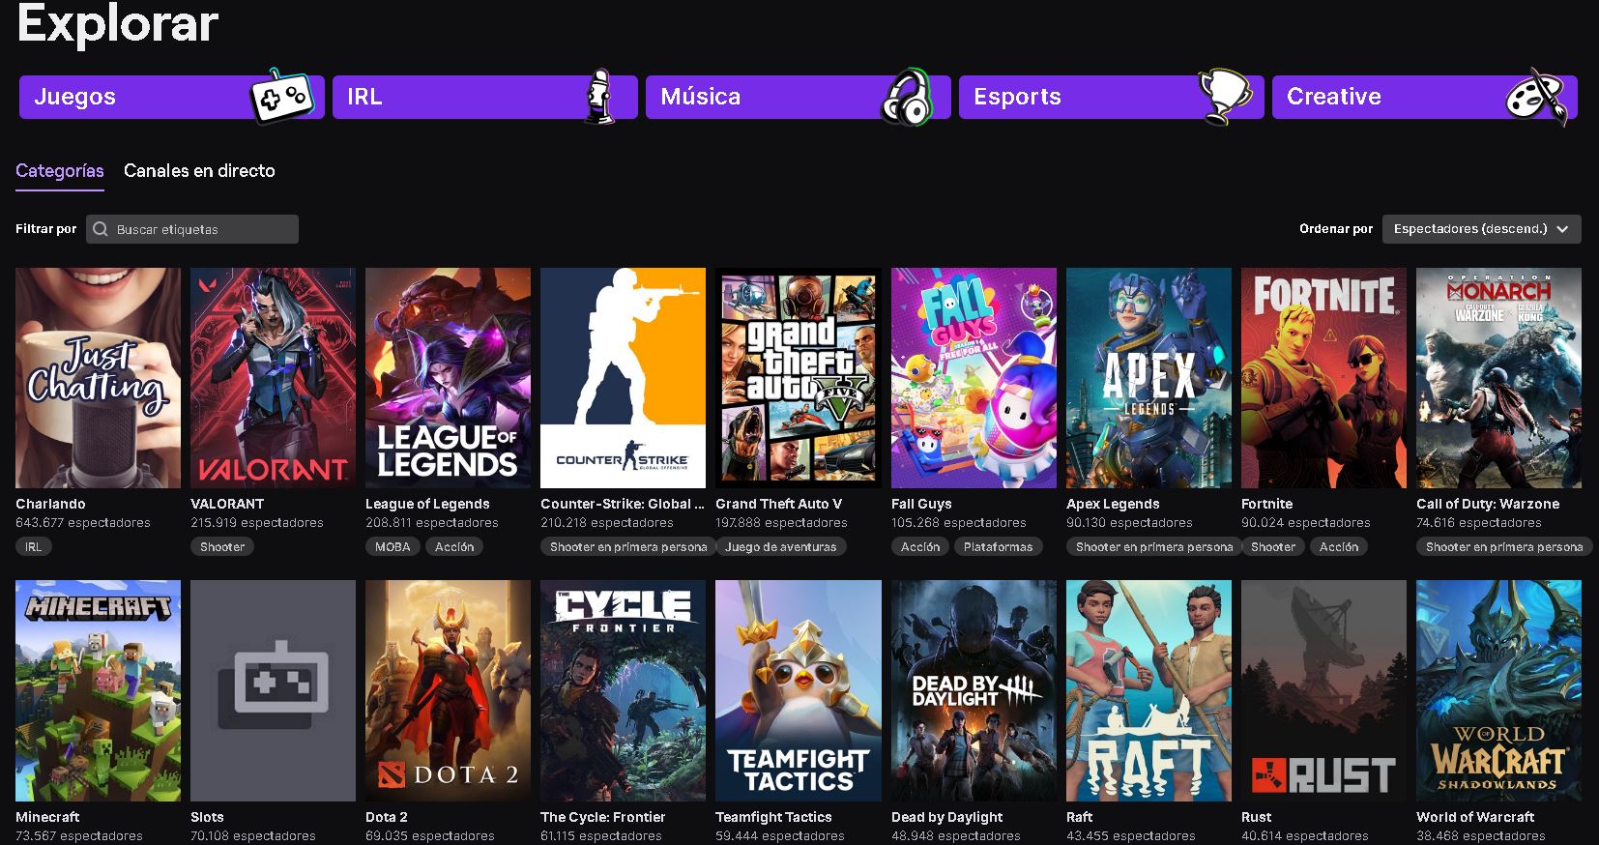Select the Acción tag under League of Legends
The width and height of the screenshot is (1599, 845).
tap(454, 546)
